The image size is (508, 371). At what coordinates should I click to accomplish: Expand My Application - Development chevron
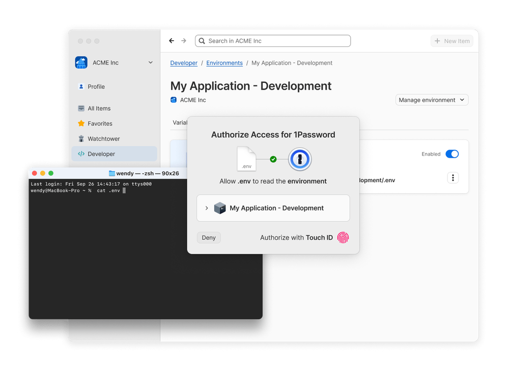click(207, 208)
